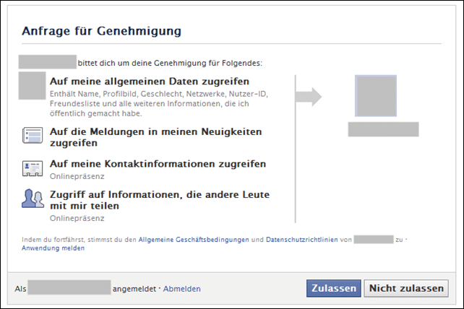This screenshot has width=464, height=309.
Task: Click heading Auf meine allgemeinen Daten zugreifen
Action: click(x=150, y=82)
